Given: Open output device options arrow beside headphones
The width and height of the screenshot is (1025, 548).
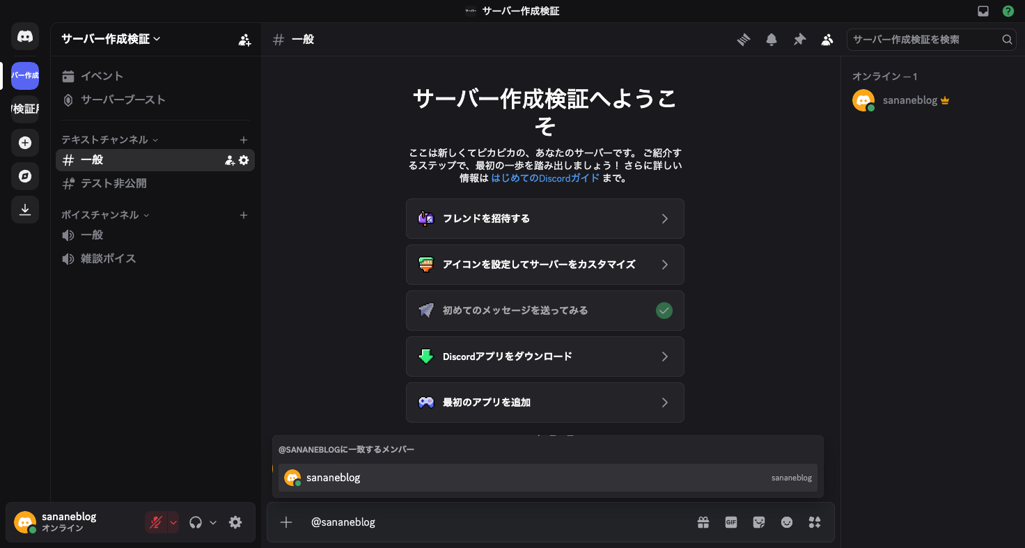Looking at the screenshot, I should click(213, 522).
